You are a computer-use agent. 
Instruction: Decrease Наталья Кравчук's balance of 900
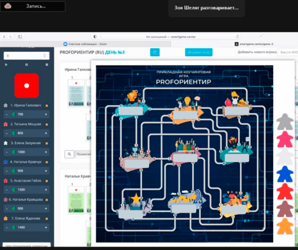[6, 170]
